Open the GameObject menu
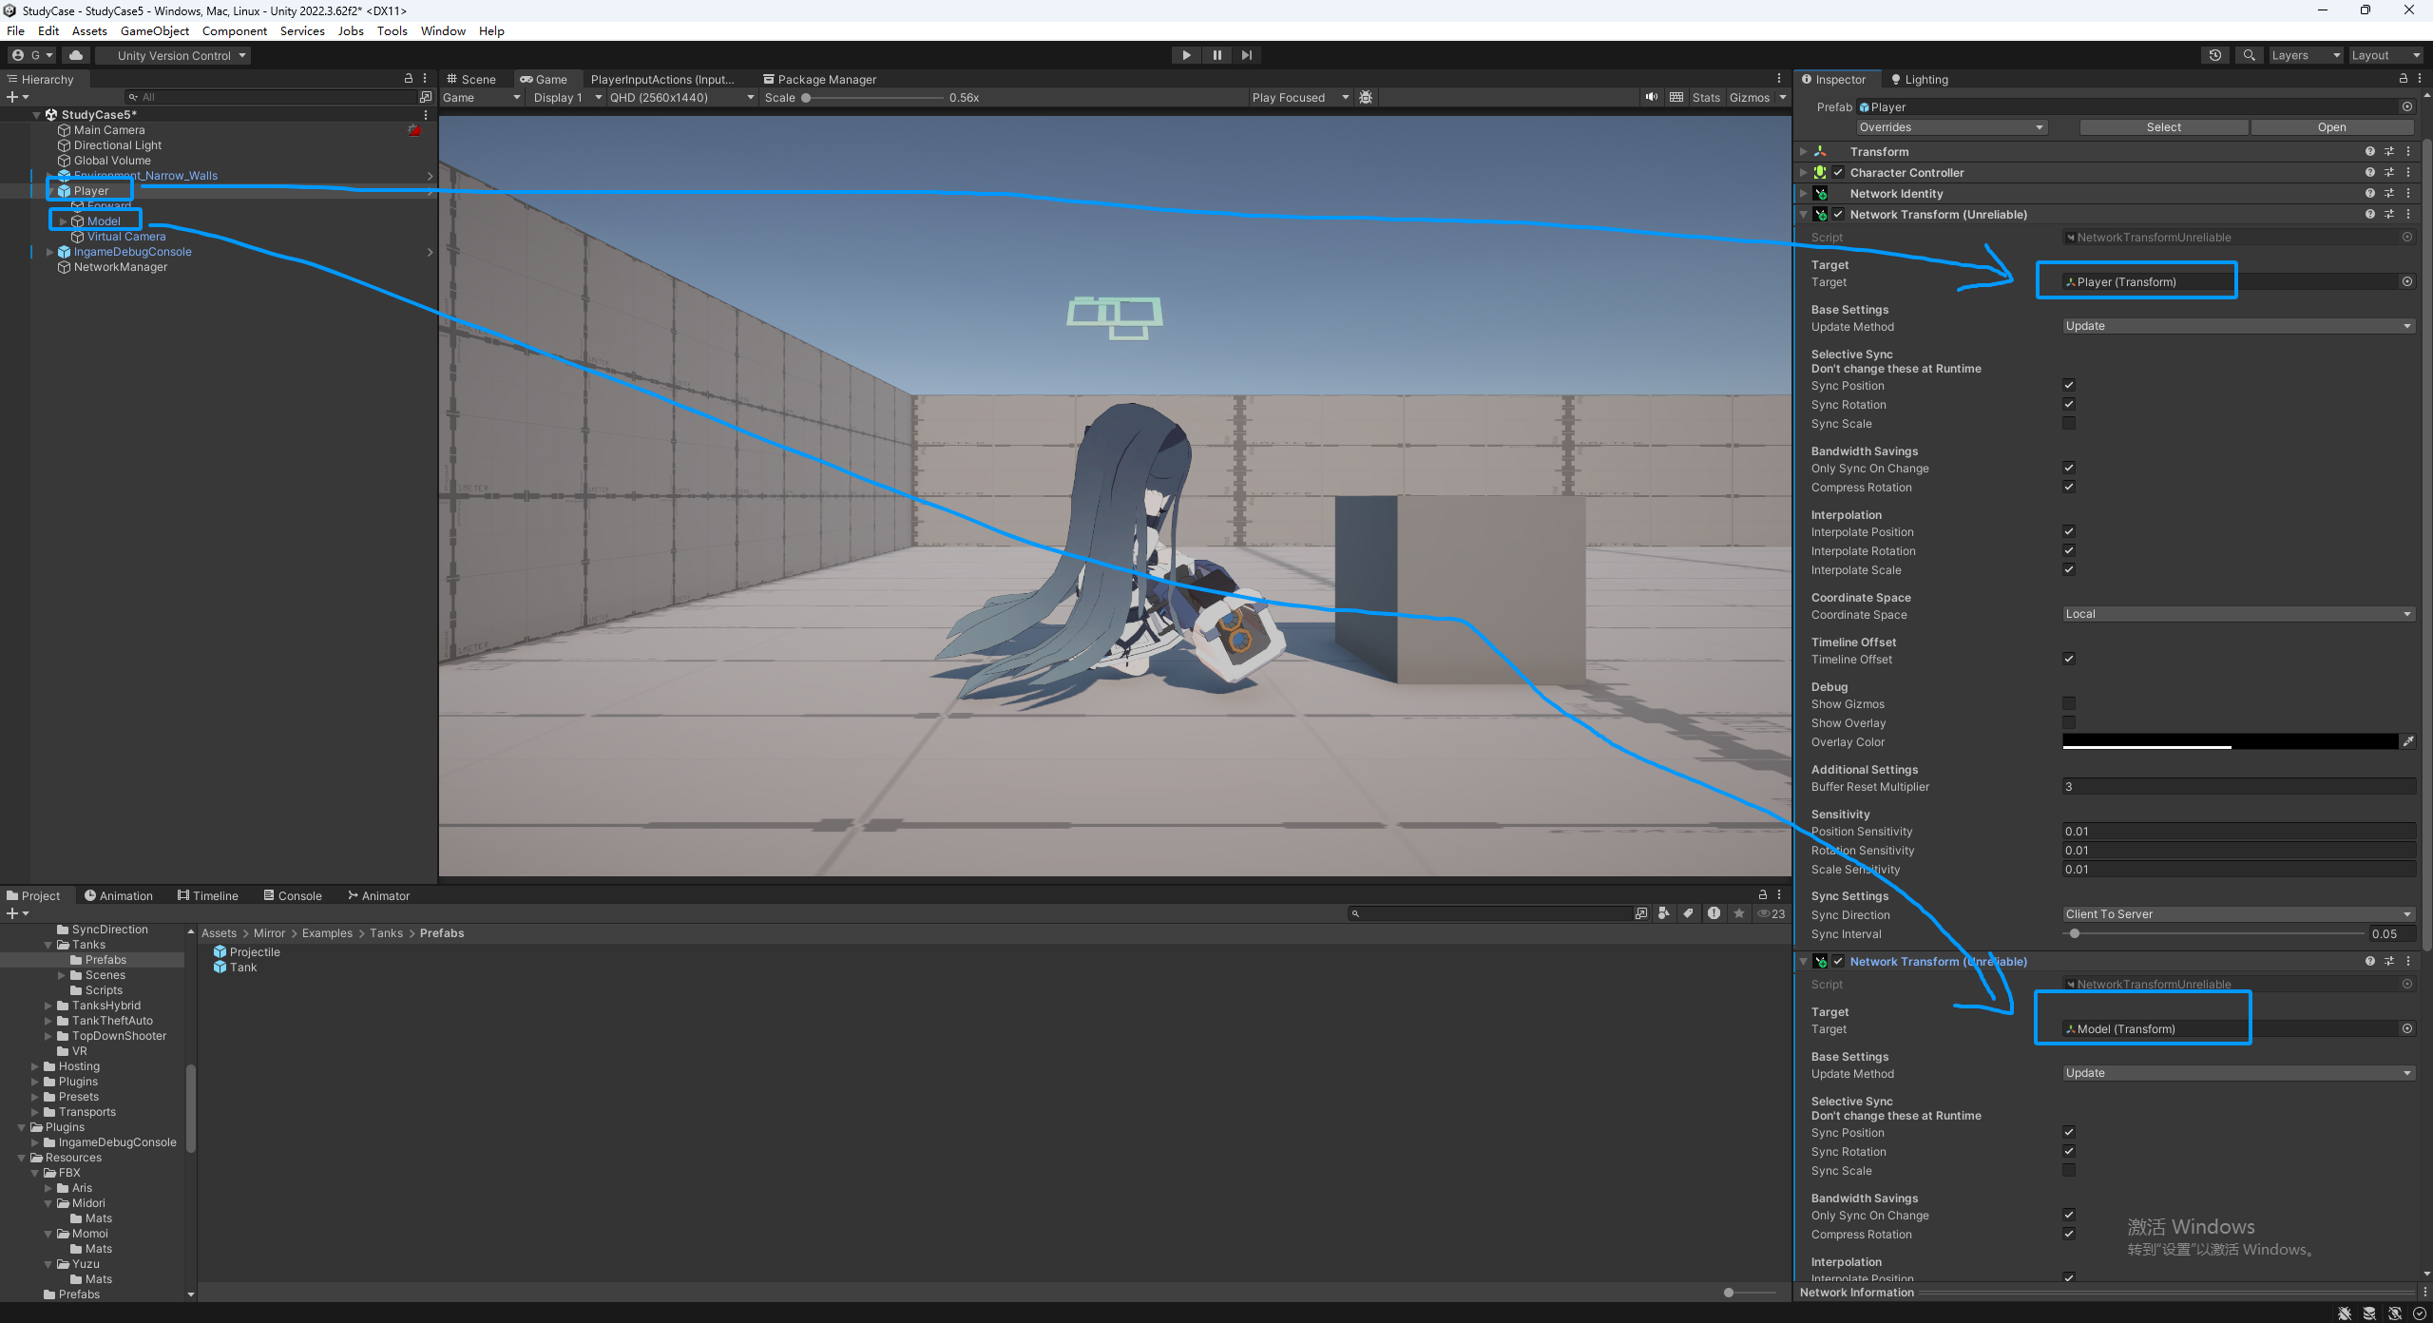Image resolution: width=2433 pixels, height=1323 pixels. (x=154, y=30)
